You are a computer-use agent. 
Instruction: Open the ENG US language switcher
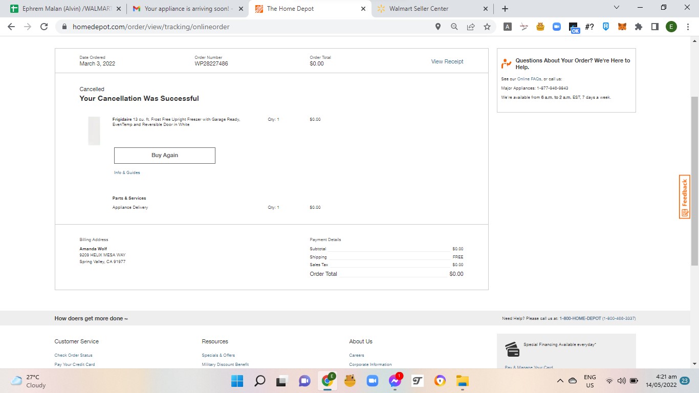pos(590,381)
